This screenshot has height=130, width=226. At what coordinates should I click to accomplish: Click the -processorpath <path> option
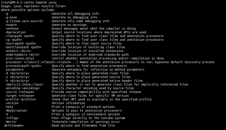[x=23, y=66]
